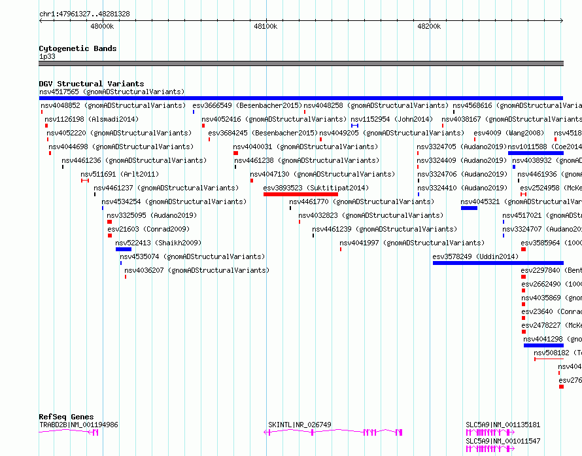
Task: Click the nsv4517565 gnomADStructuralVariants label
Action: pos(112,92)
